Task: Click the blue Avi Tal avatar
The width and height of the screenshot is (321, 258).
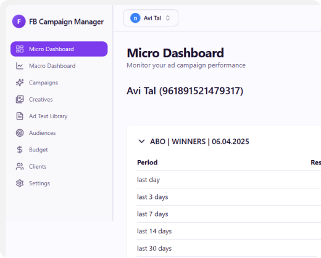Action: [135, 18]
